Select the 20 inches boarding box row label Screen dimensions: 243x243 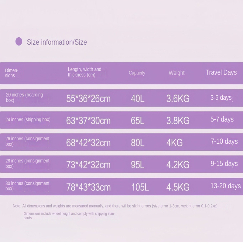[x=25, y=98]
